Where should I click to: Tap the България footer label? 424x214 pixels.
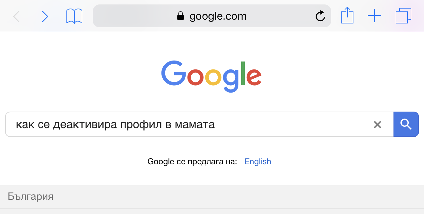(x=31, y=197)
